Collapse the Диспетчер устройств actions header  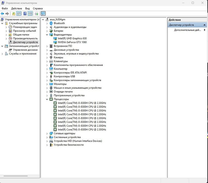click(204, 25)
